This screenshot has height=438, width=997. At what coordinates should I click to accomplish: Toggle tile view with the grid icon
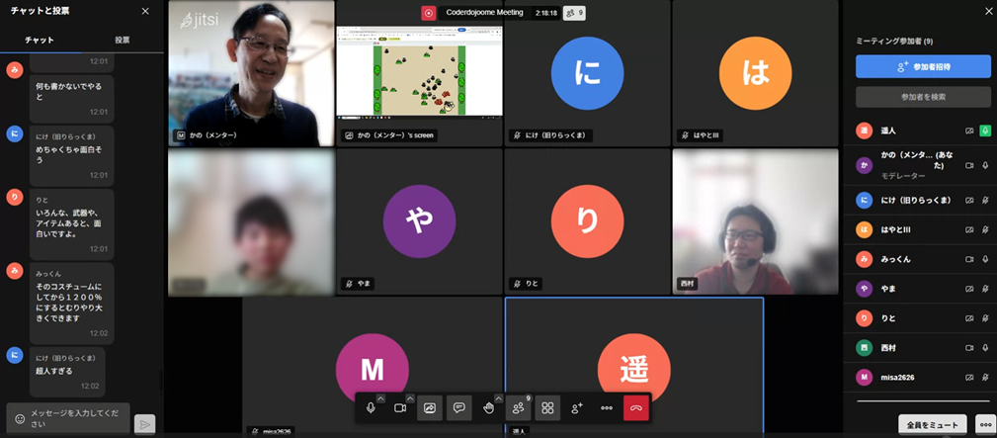pyautogui.click(x=546, y=407)
